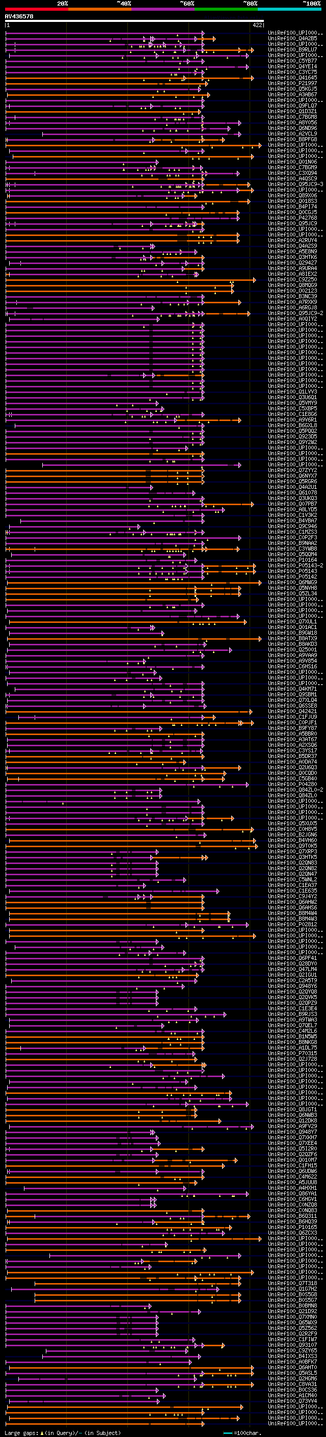Open hit UniRef100_P04280
326x1437 pixels.
point(292,785)
